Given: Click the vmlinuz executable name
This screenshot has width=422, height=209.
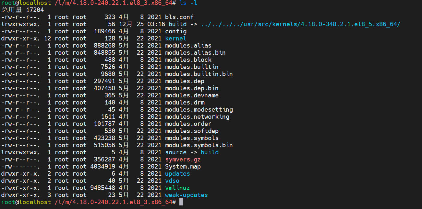Looking at the screenshot, I should 177,188.
